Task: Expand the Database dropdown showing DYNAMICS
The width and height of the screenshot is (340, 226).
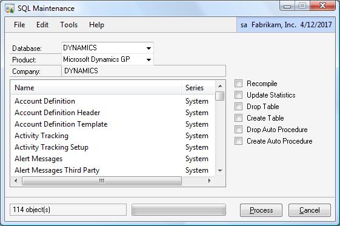Action: (x=148, y=48)
